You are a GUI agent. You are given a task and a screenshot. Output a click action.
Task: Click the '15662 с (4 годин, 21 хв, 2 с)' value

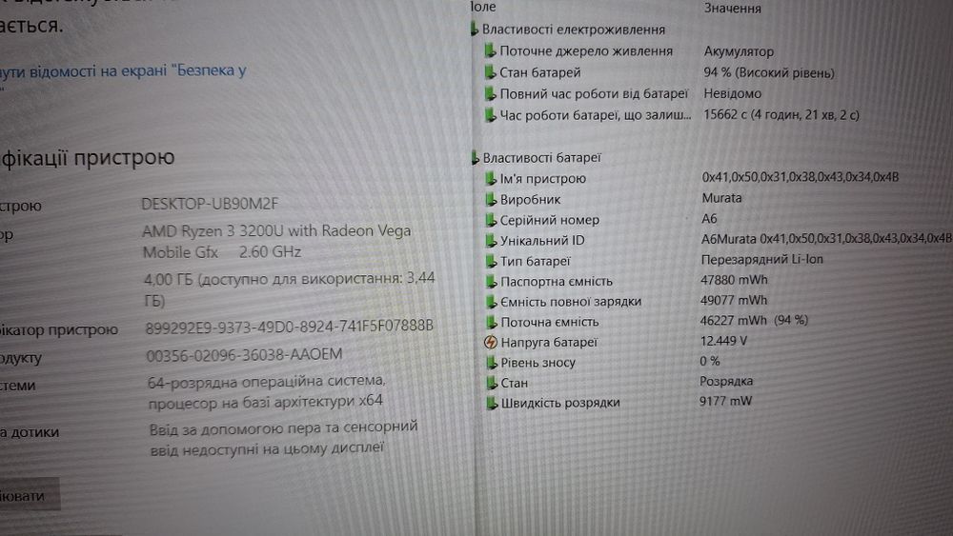coord(781,115)
